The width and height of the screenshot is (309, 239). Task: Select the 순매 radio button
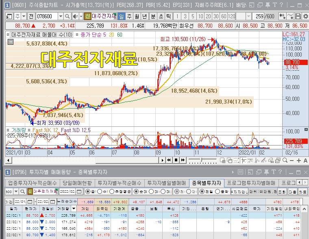coord(136,191)
